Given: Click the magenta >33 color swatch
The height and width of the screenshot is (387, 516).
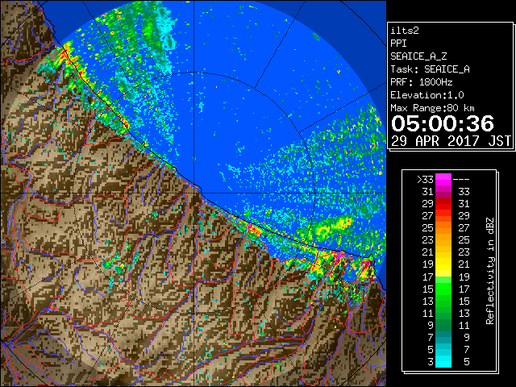Looking at the screenshot, I should [x=443, y=179].
